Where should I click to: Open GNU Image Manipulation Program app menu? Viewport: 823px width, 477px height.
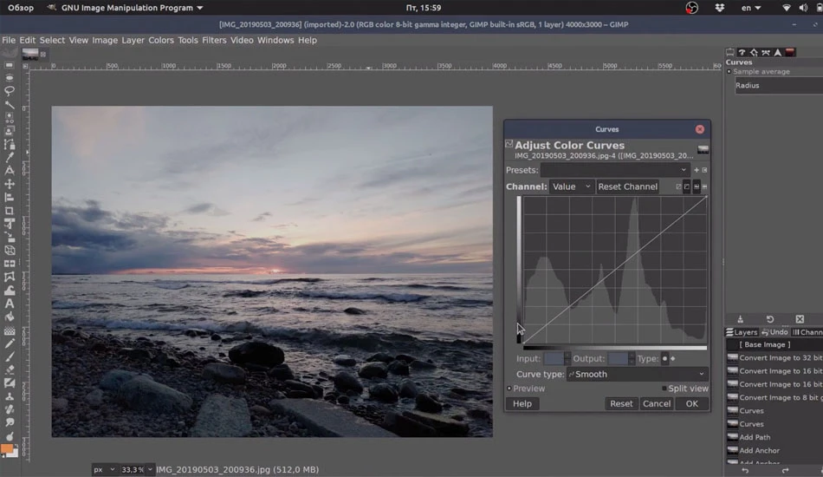126,8
